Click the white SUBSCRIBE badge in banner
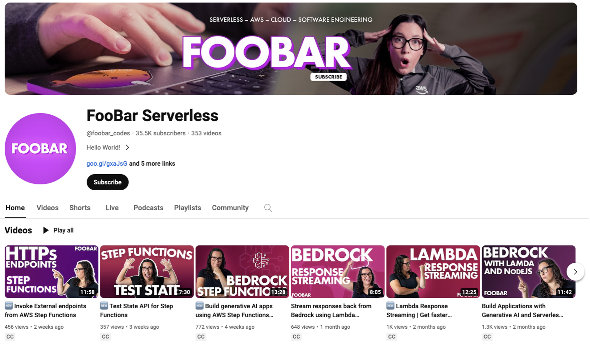The height and width of the screenshot is (348, 590). click(x=328, y=77)
